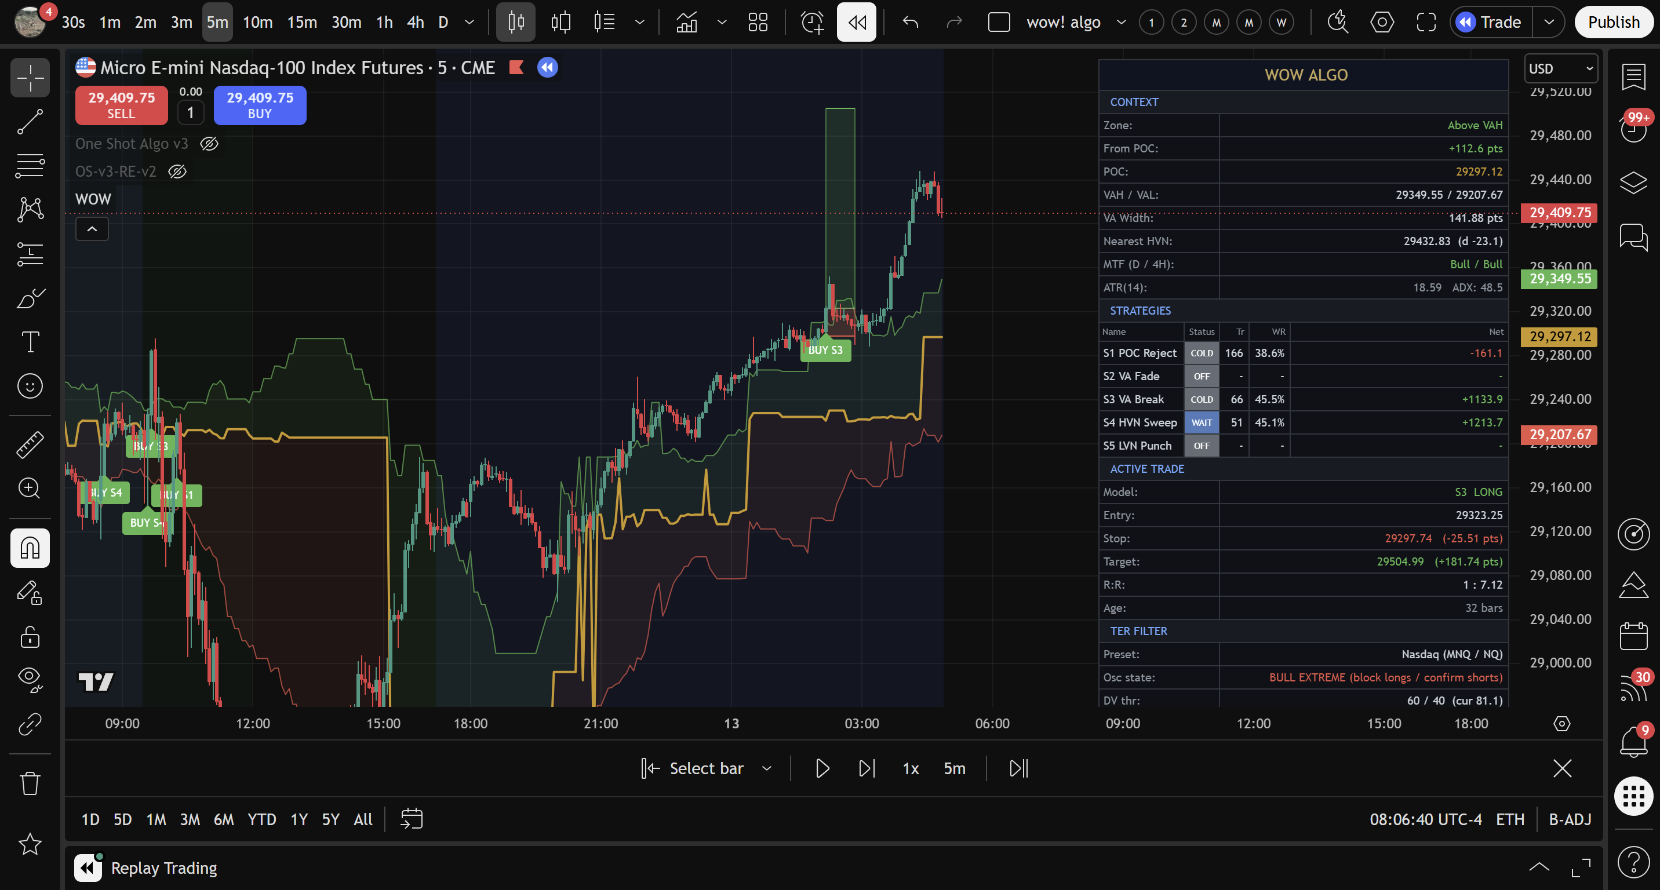This screenshot has width=1660, height=890.
Task: Undo the last chart action
Action: pyautogui.click(x=911, y=22)
